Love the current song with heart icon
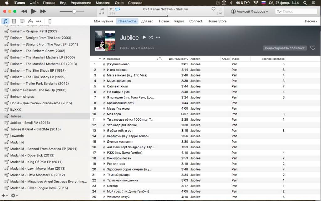321x201 pixels. [213, 9]
